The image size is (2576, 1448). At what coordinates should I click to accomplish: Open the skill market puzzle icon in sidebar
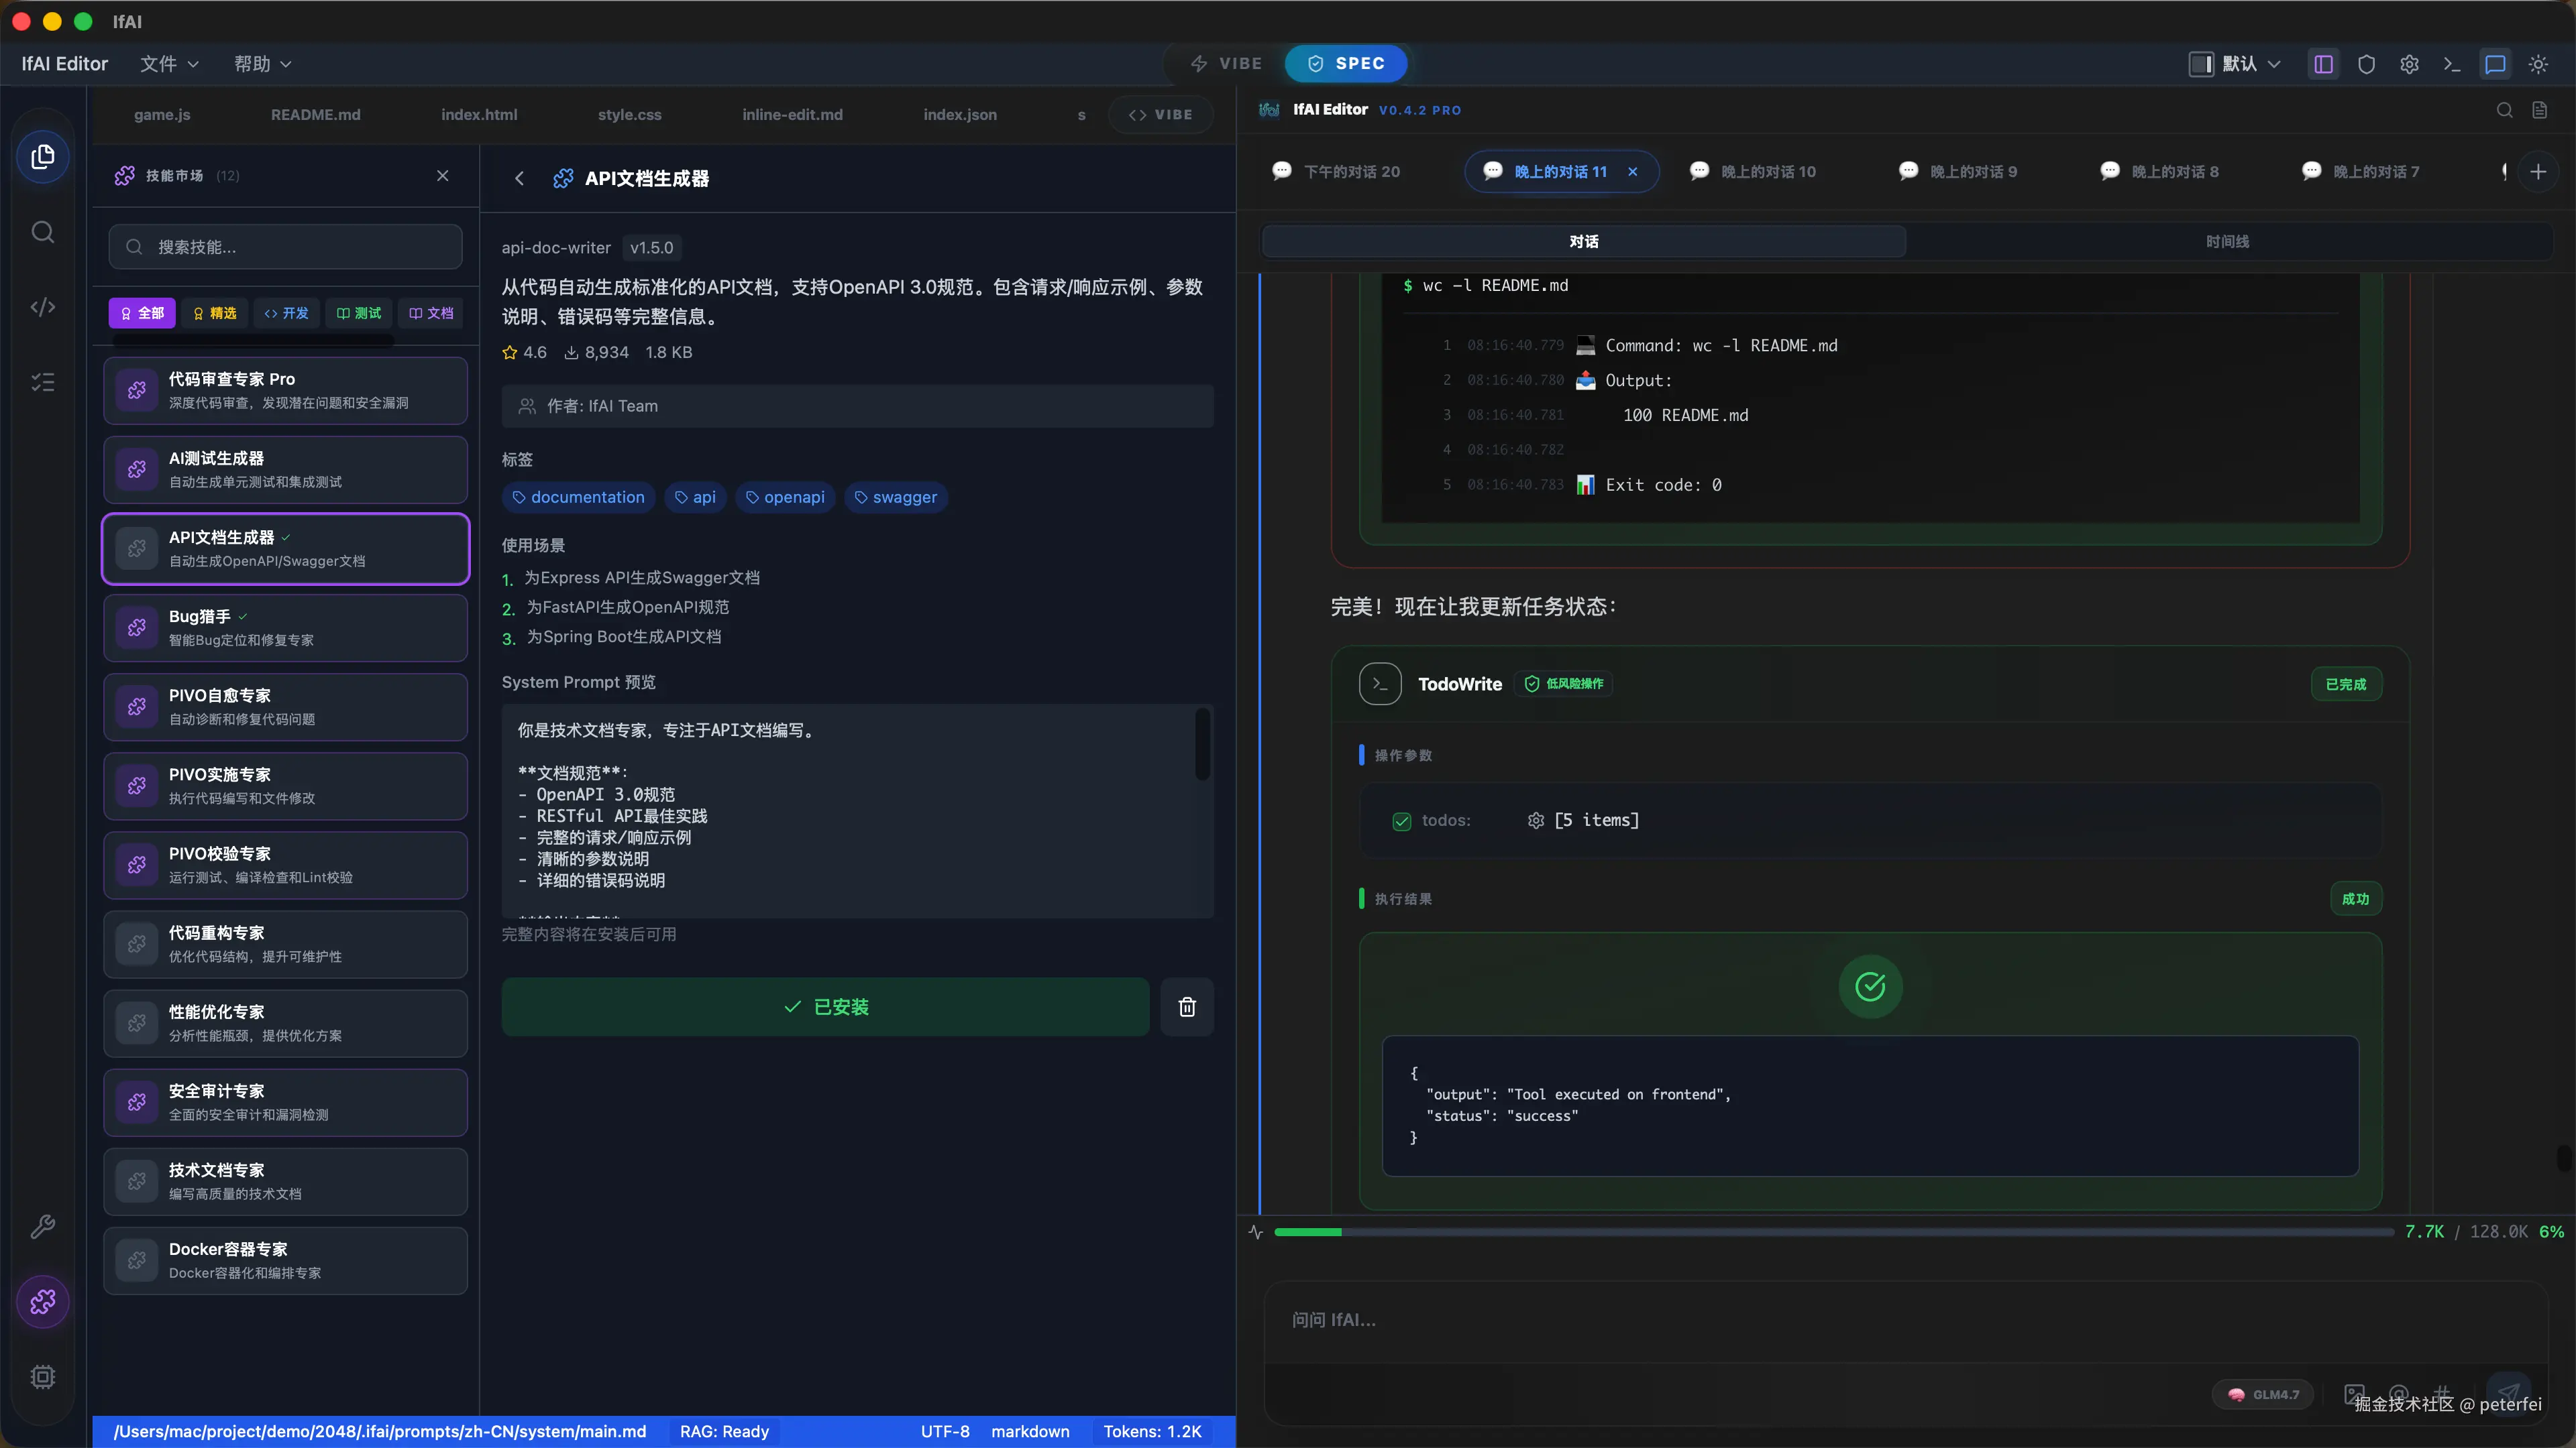click(x=42, y=1301)
